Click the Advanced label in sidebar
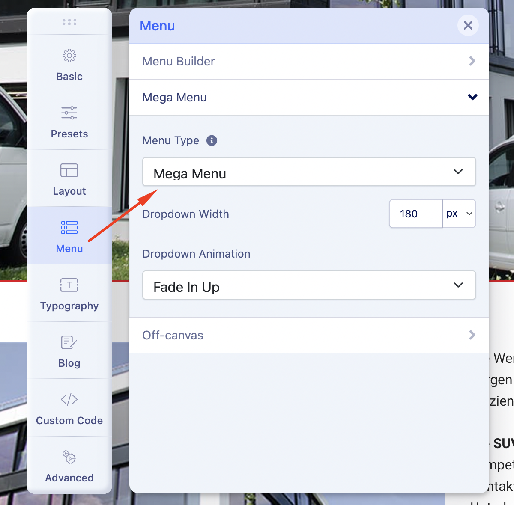This screenshot has width=514, height=505. tap(69, 478)
